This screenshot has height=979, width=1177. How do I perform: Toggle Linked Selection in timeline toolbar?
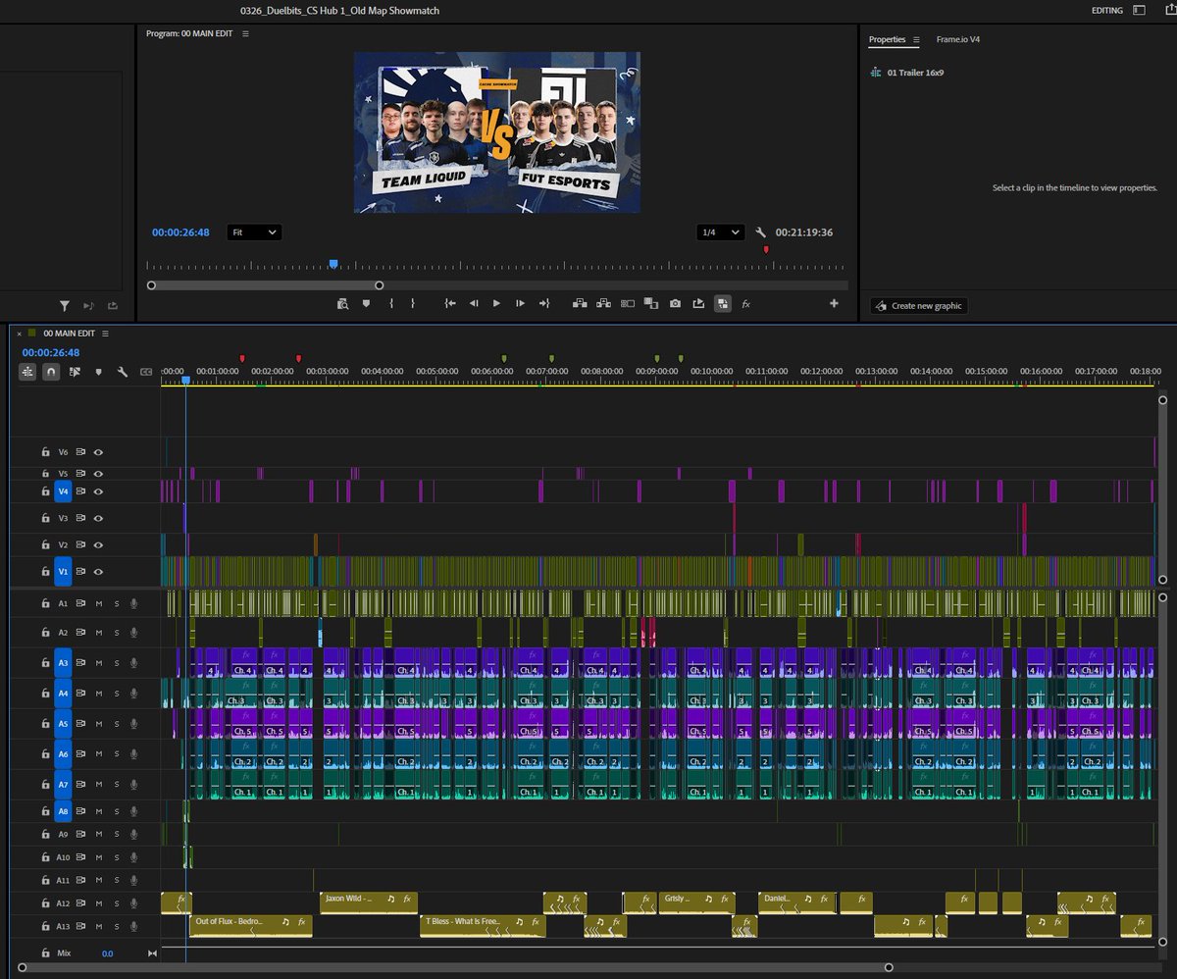(75, 373)
